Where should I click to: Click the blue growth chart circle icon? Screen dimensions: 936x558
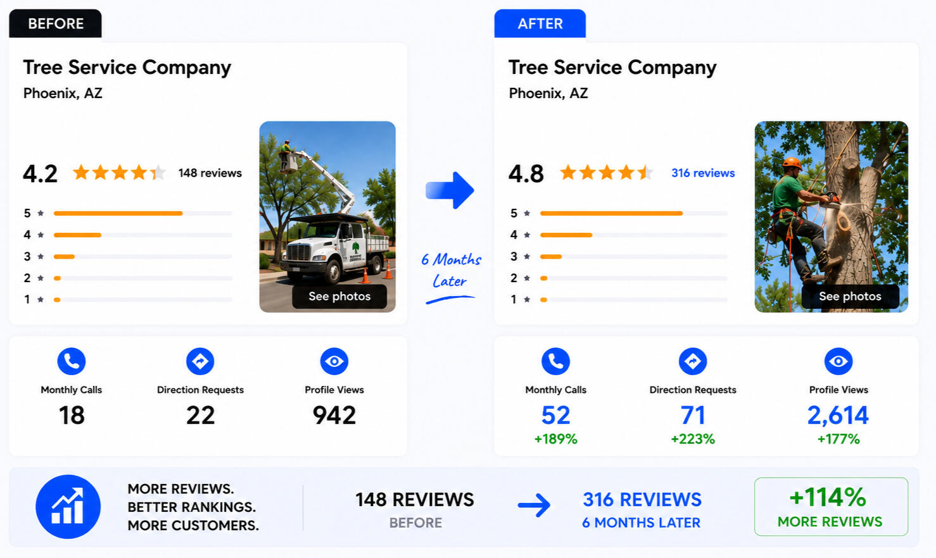[x=68, y=507]
